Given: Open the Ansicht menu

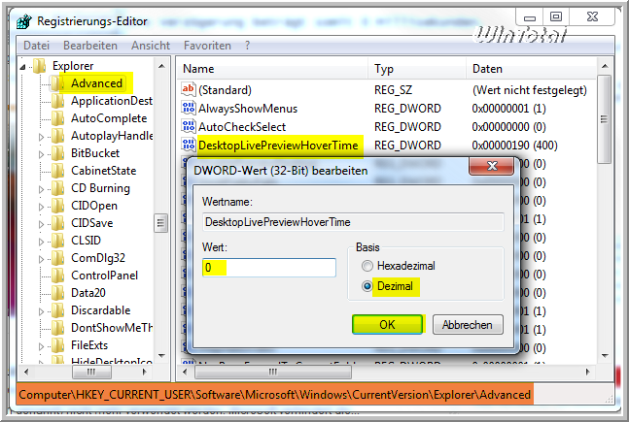Looking at the screenshot, I should coord(151,46).
